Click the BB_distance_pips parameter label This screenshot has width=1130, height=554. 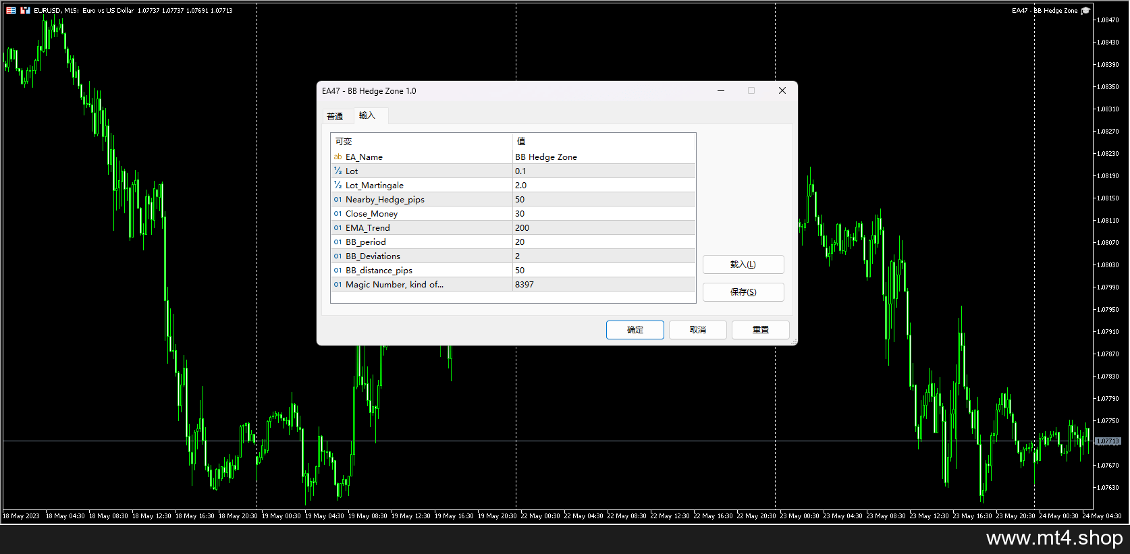coord(379,271)
